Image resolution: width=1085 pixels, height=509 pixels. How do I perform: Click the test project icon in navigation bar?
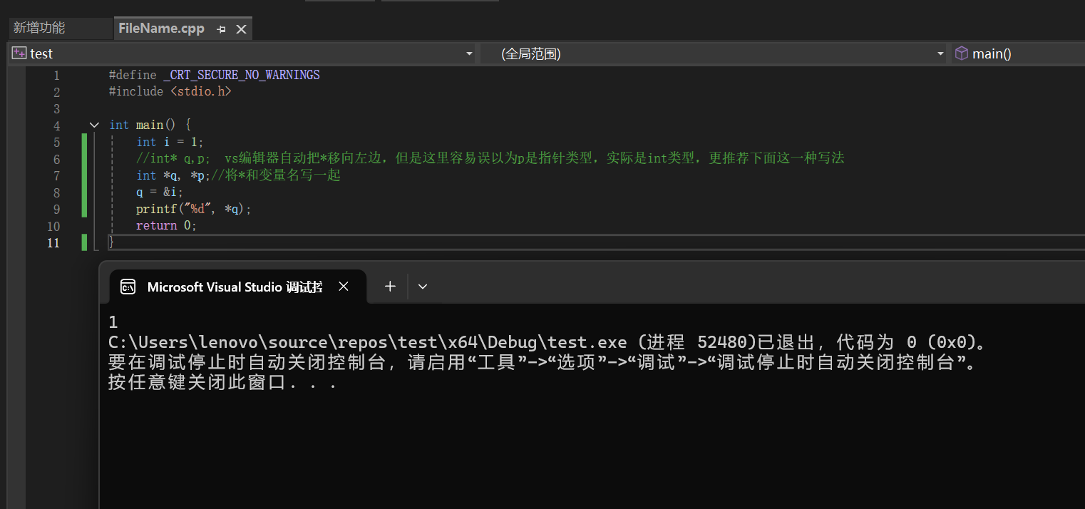click(19, 53)
